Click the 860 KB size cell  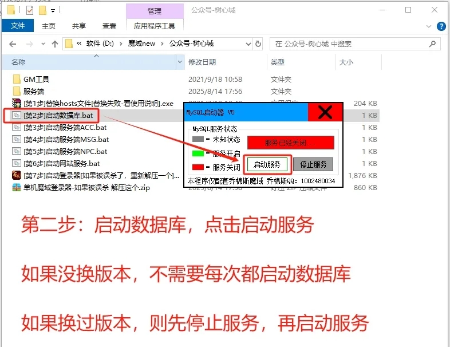365,187
